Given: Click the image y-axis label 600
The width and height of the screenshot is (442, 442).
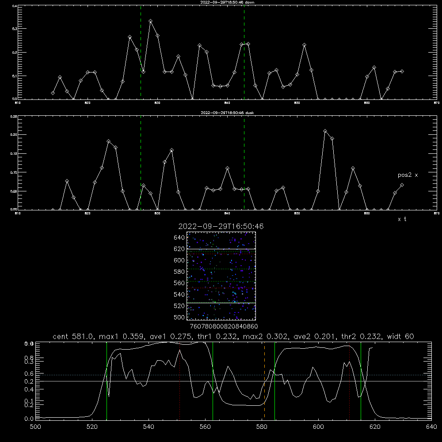Looking at the screenshot, I should [179, 260].
